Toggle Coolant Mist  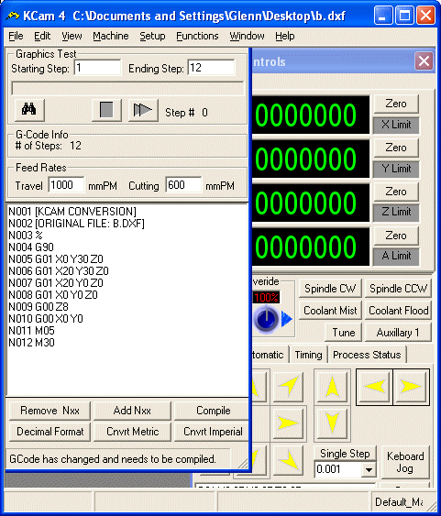point(330,311)
